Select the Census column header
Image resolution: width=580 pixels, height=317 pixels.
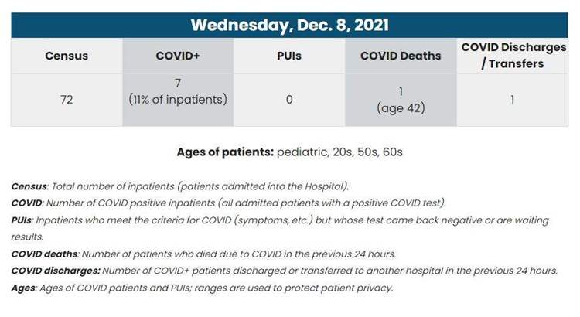(x=67, y=56)
